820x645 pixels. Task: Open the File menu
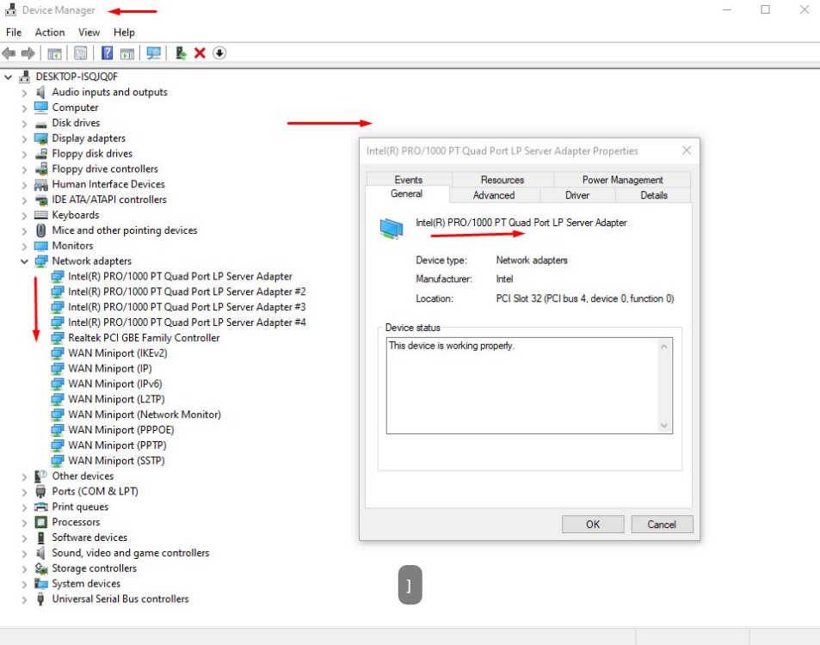point(14,33)
